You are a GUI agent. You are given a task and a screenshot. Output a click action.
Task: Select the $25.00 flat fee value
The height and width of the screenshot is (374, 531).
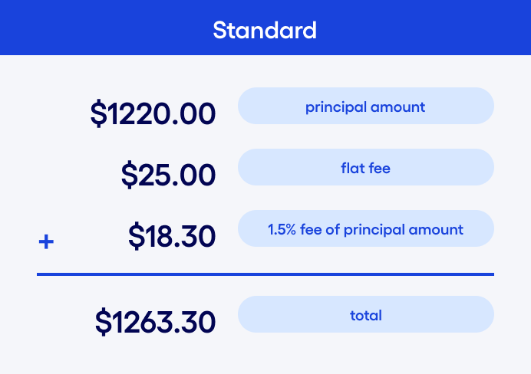click(x=168, y=176)
